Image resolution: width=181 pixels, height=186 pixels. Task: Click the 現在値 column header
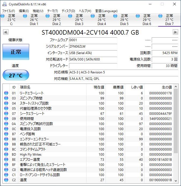(96, 87)
